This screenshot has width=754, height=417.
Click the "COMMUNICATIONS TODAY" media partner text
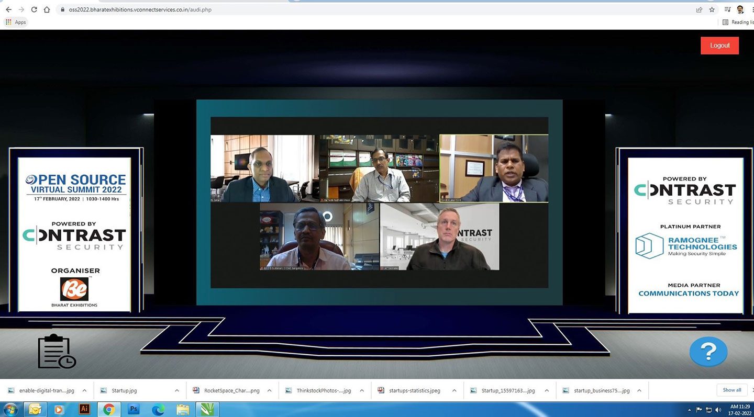(689, 294)
